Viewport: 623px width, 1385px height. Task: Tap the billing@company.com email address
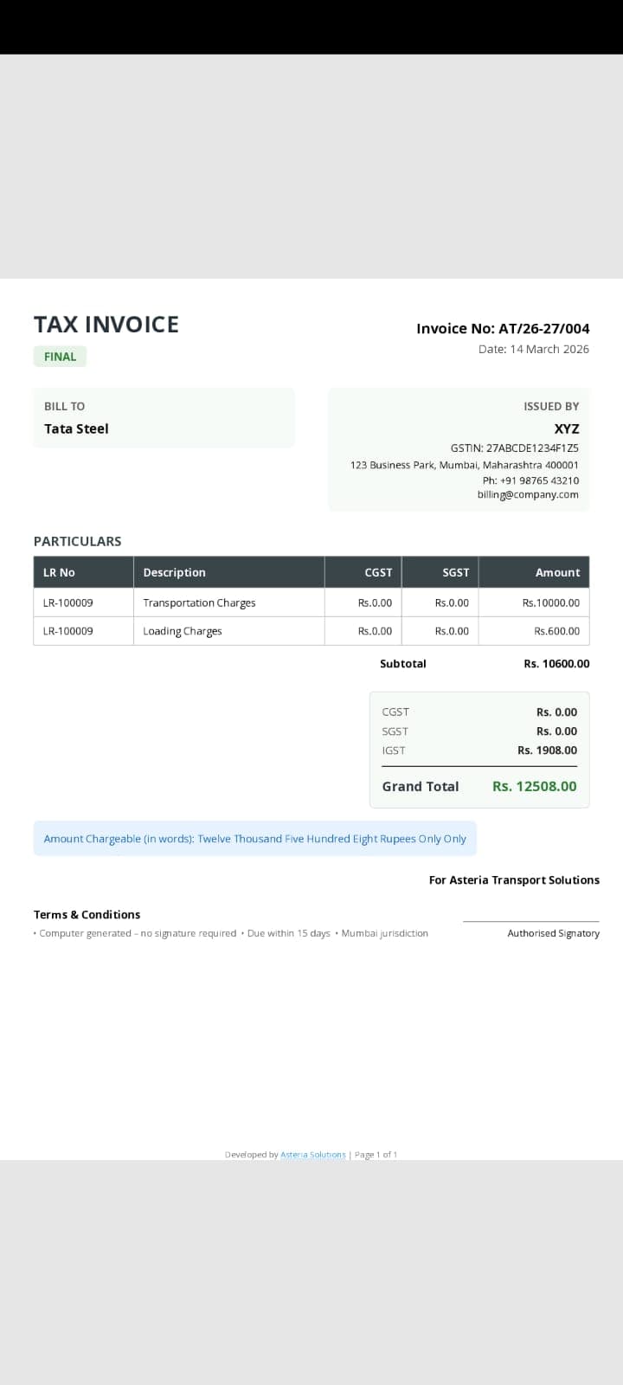528,494
